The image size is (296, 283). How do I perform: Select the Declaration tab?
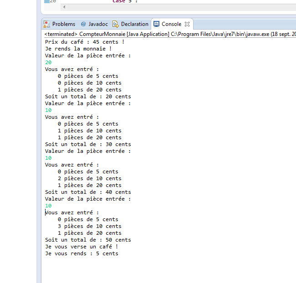134,24
